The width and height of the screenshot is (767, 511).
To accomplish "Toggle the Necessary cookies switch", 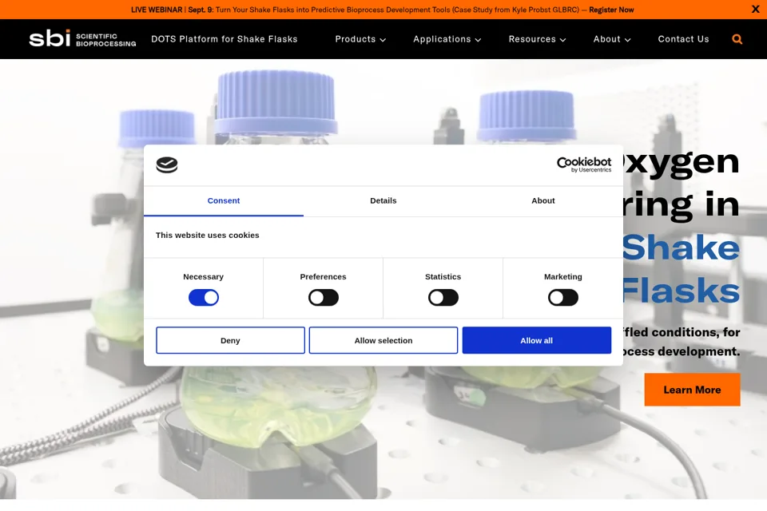I will [x=204, y=297].
